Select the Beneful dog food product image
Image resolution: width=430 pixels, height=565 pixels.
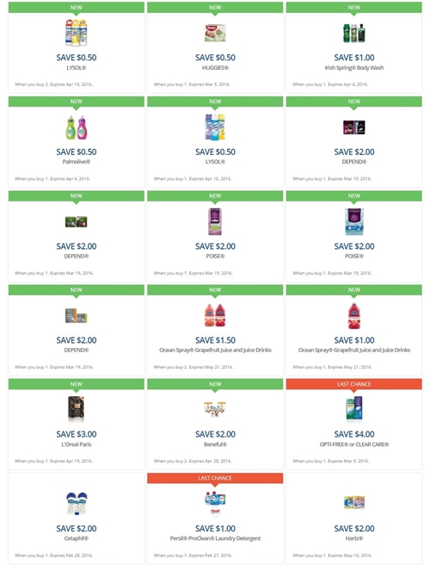pyautogui.click(x=215, y=409)
